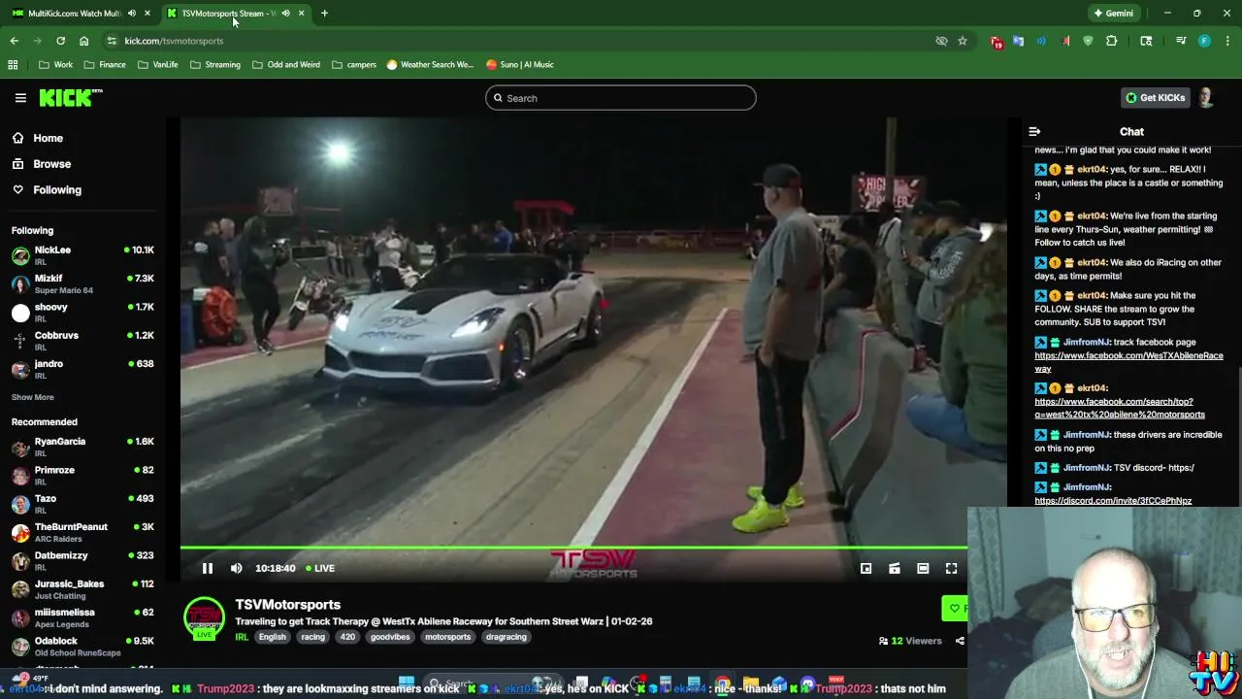This screenshot has height=699, width=1242.
Task: Select the dragracing tag
Action: click(507, 637)
